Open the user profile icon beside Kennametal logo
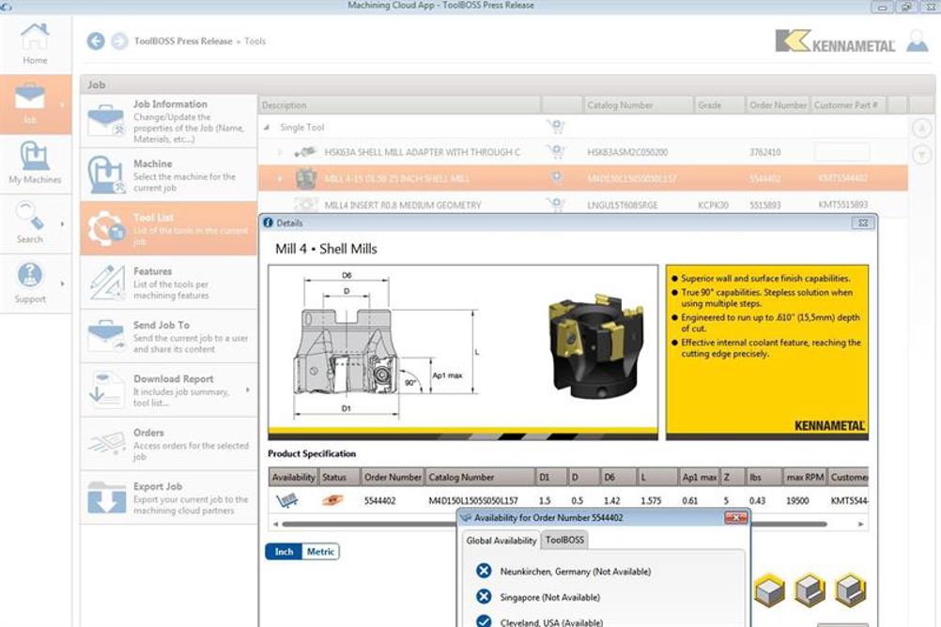Screen dimensions: 941x627 click(917, 41)
